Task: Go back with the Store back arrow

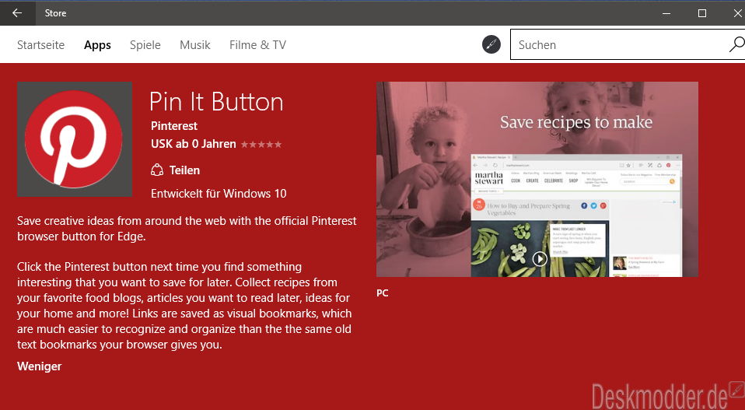Action: pyautogui.click(x=17, y=12)
